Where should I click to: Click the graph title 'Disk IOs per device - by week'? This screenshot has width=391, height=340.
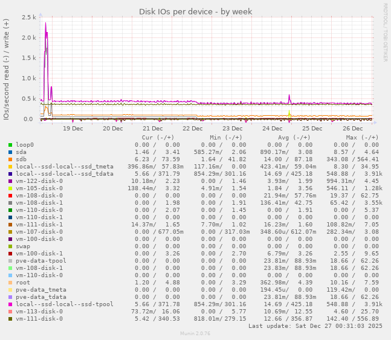(x=196, y=11)
